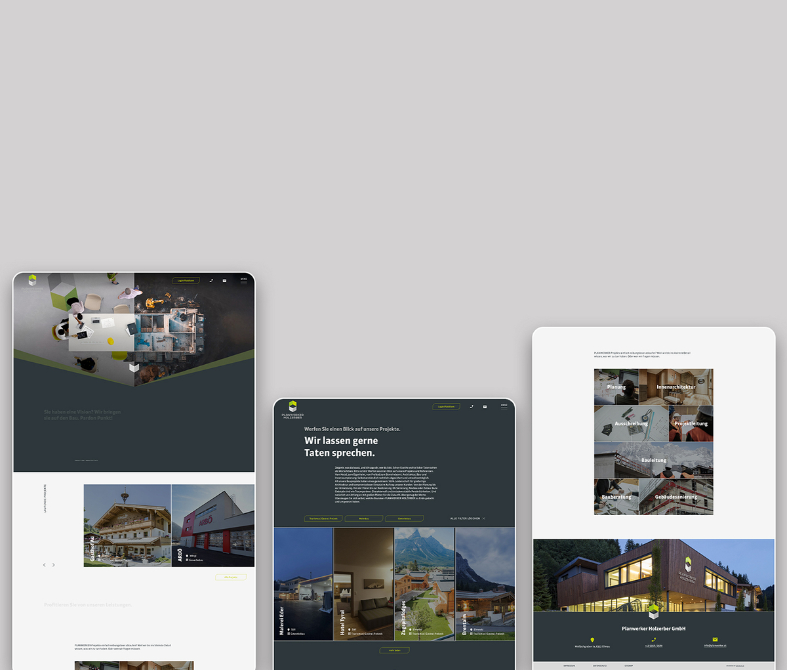Image resolution: width=787 pixels, height=670 pixels.
Task: Click the Laufende Projekte vertical label
Action: coord(45,498)
